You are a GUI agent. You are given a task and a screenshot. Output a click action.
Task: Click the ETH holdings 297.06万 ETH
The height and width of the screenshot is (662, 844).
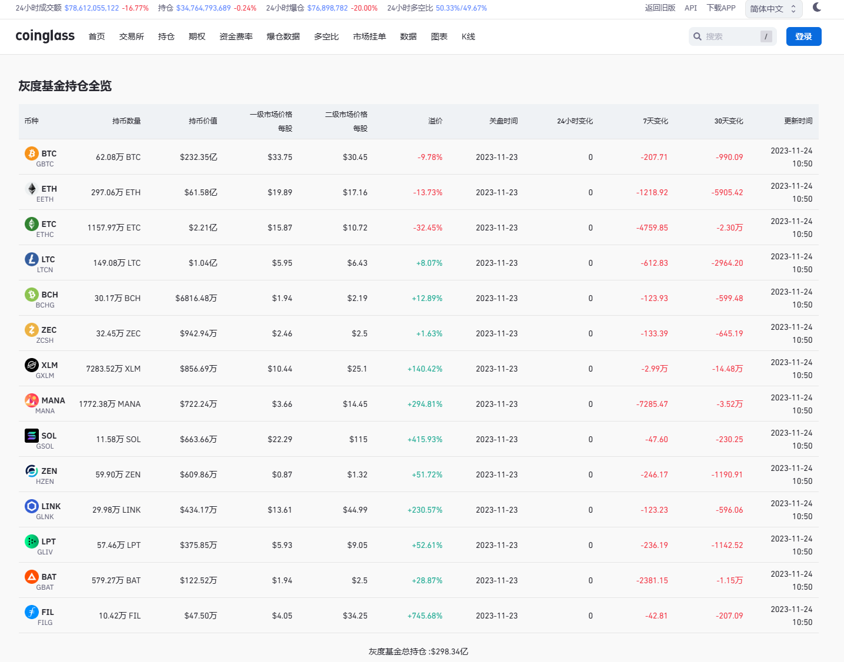click(116, 192)
